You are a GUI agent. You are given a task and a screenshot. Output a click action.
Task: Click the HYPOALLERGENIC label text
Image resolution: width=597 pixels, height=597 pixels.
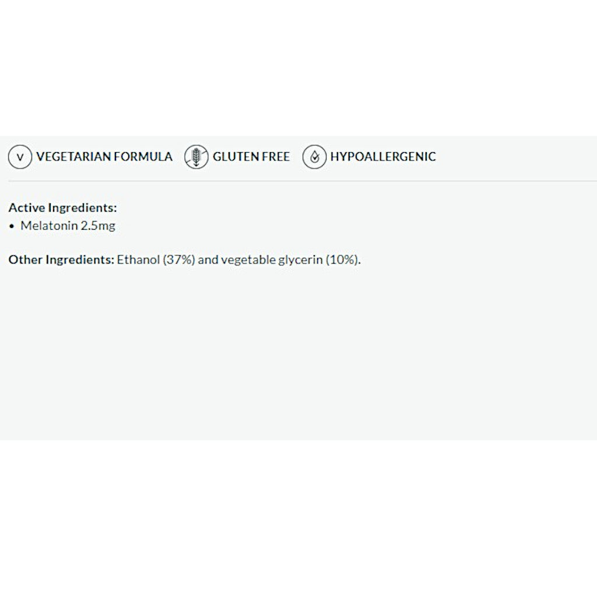[383, 157]
